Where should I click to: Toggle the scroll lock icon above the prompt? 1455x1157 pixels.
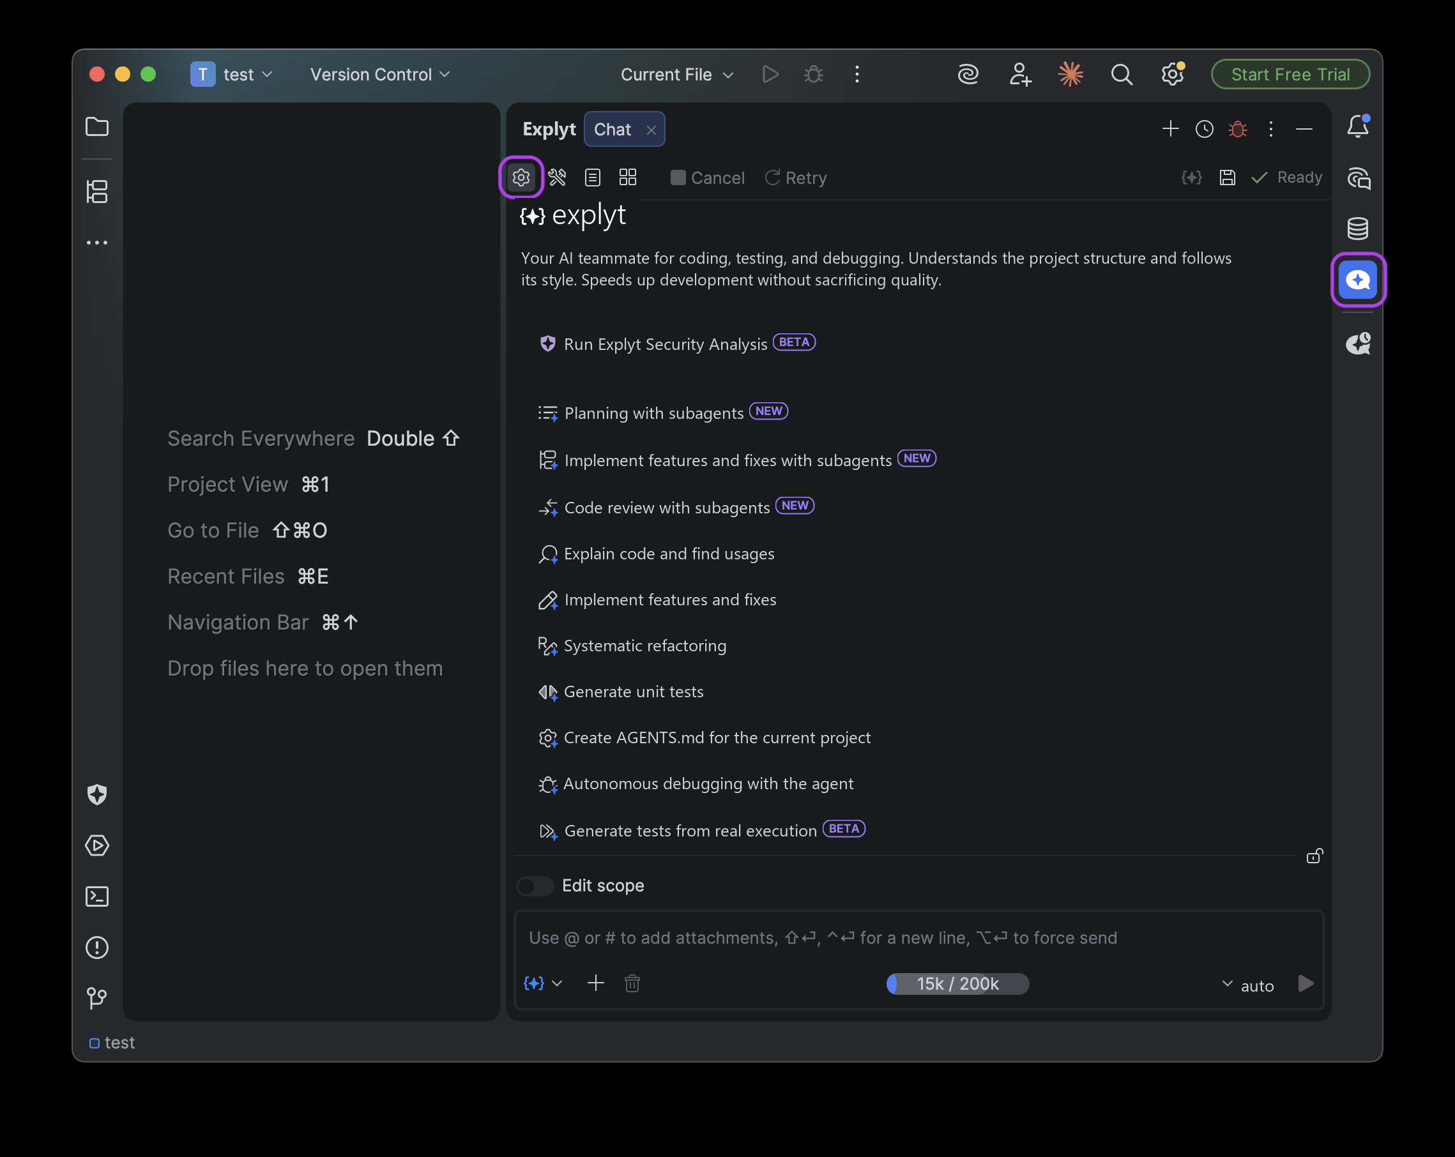point(1314,856)
